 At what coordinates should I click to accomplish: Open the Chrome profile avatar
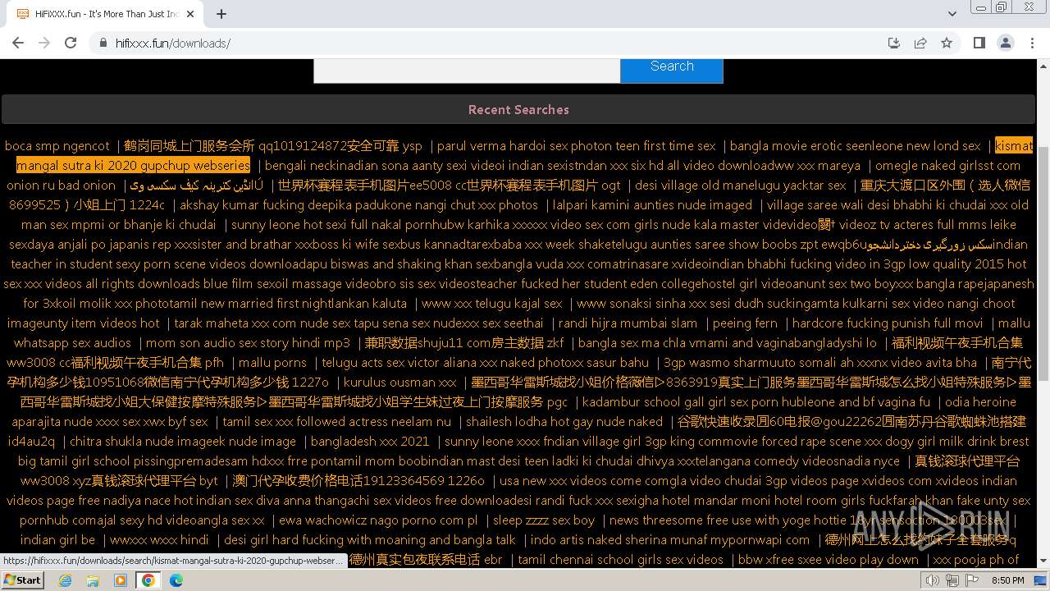(x=1006, y=43)
